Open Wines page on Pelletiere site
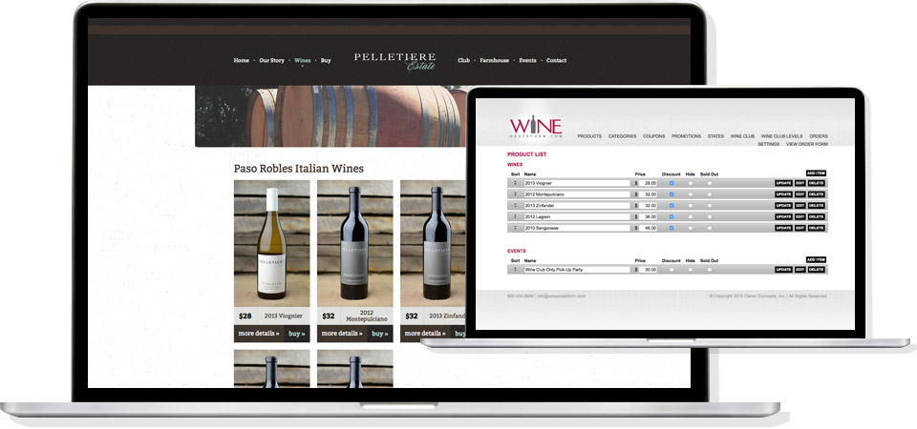The image size is (917, 429). click(303, 60)
